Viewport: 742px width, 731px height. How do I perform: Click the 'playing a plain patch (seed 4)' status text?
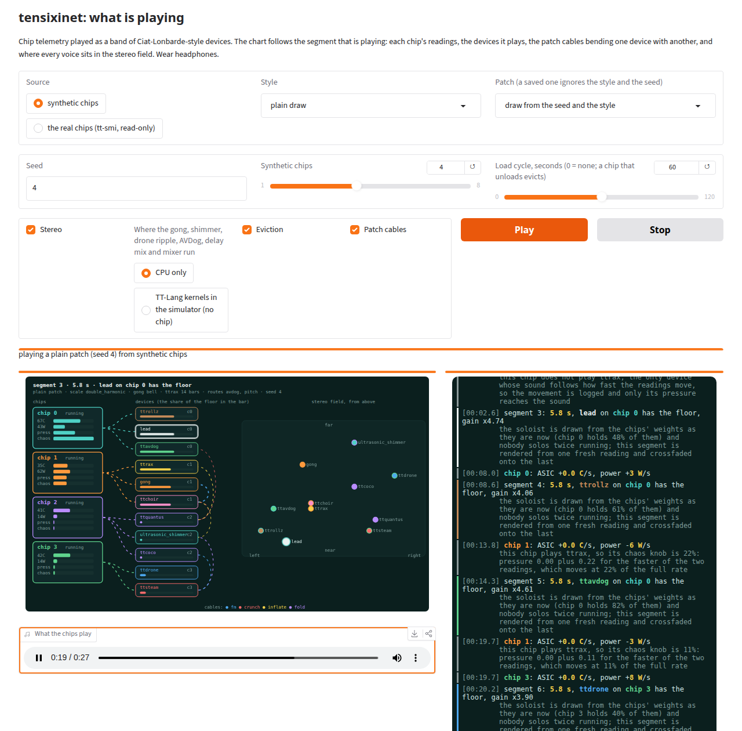pyautogui.click(x=103, y=354)
